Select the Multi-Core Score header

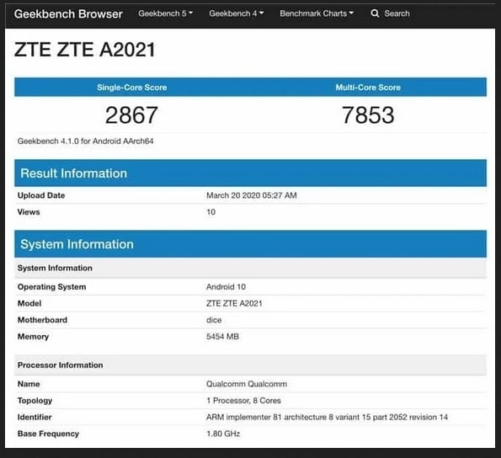pyautogui.click(x=368, y=88)
